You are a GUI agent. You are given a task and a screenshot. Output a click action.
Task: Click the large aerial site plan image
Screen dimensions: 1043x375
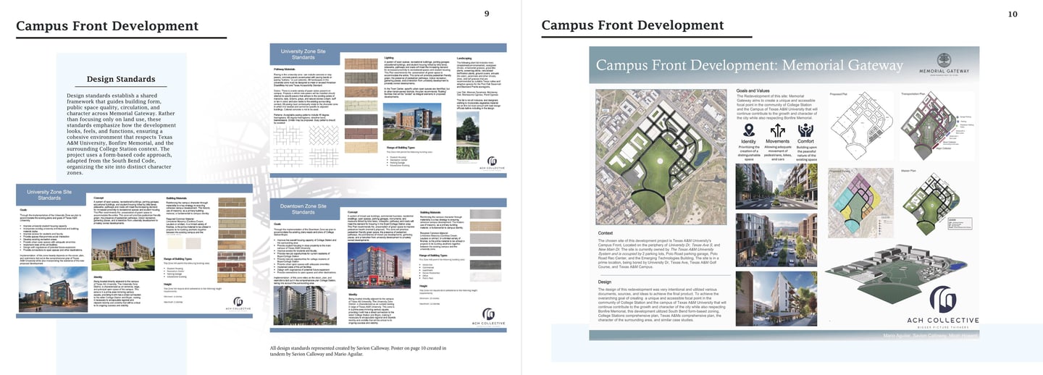pyautogui.click(x=661, y=156)
